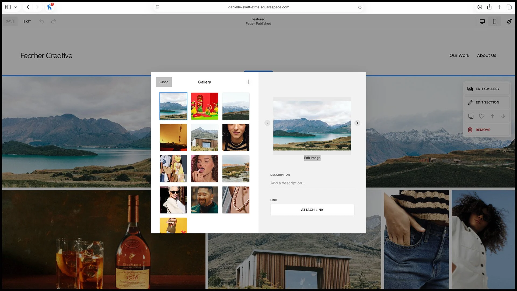Open the About Us page

coord(487,55)
